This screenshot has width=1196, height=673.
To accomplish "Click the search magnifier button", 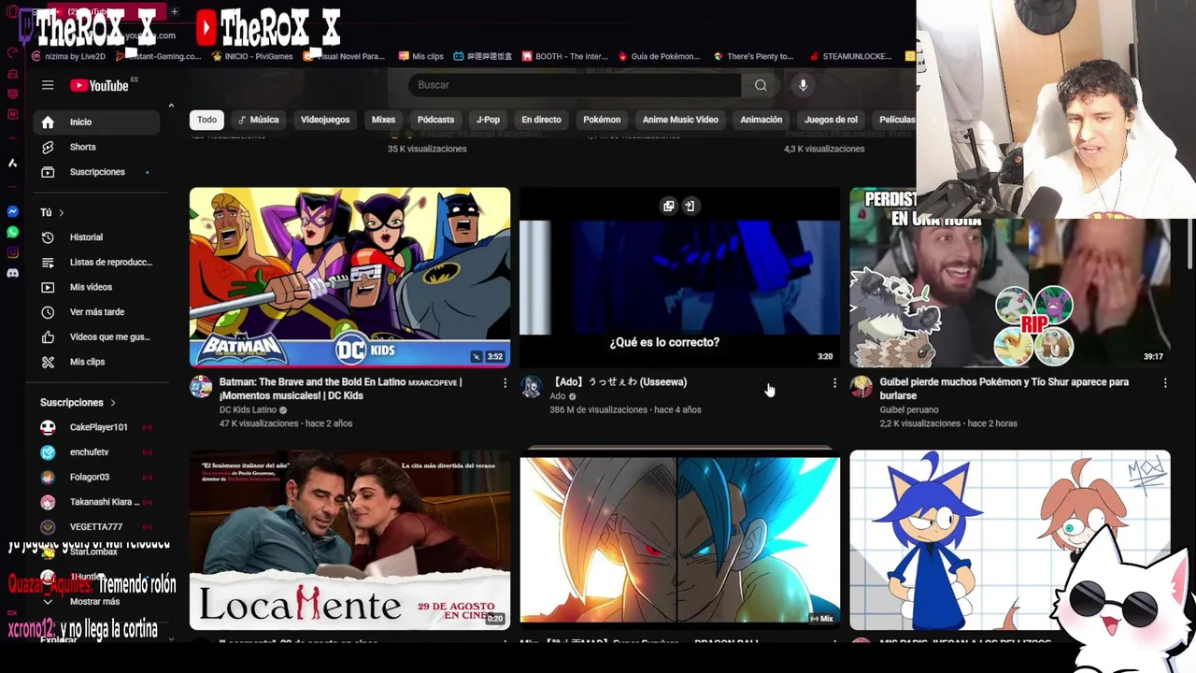I will 761,85.
